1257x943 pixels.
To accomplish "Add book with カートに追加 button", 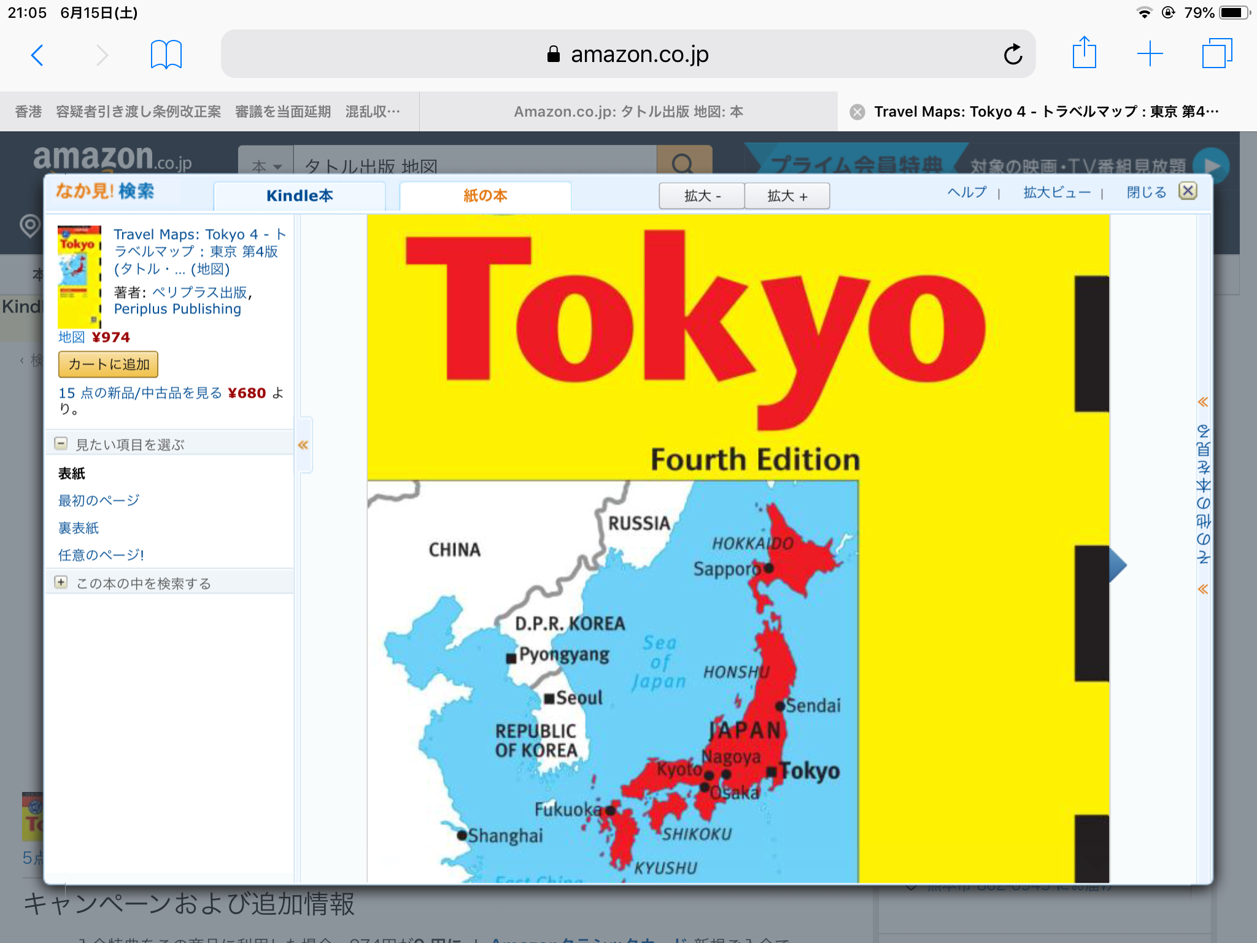I will [109, 364].
